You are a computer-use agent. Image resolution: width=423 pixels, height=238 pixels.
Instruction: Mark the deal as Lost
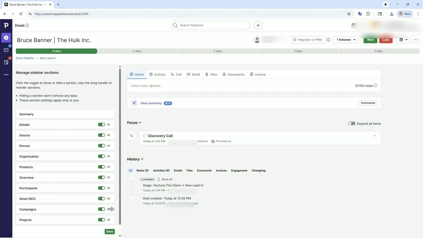coord(386,40)
